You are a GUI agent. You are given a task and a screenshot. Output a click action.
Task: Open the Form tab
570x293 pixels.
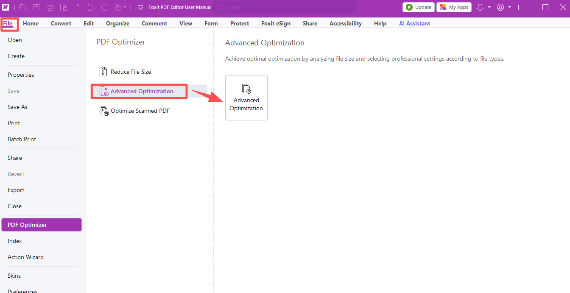pos(211,23)
